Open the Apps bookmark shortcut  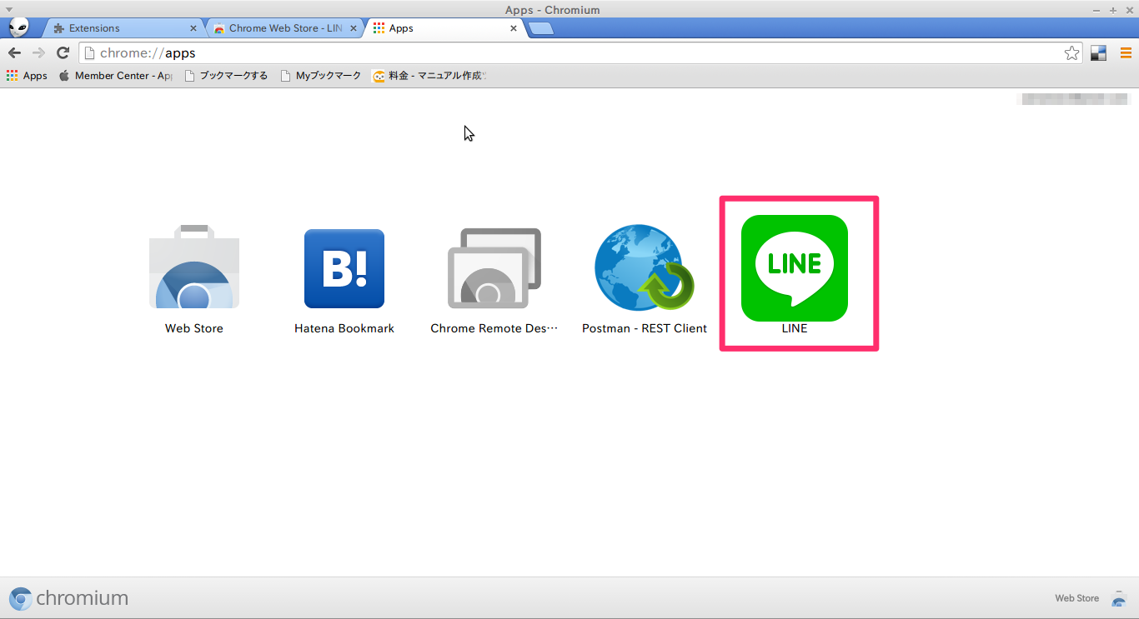27,76
